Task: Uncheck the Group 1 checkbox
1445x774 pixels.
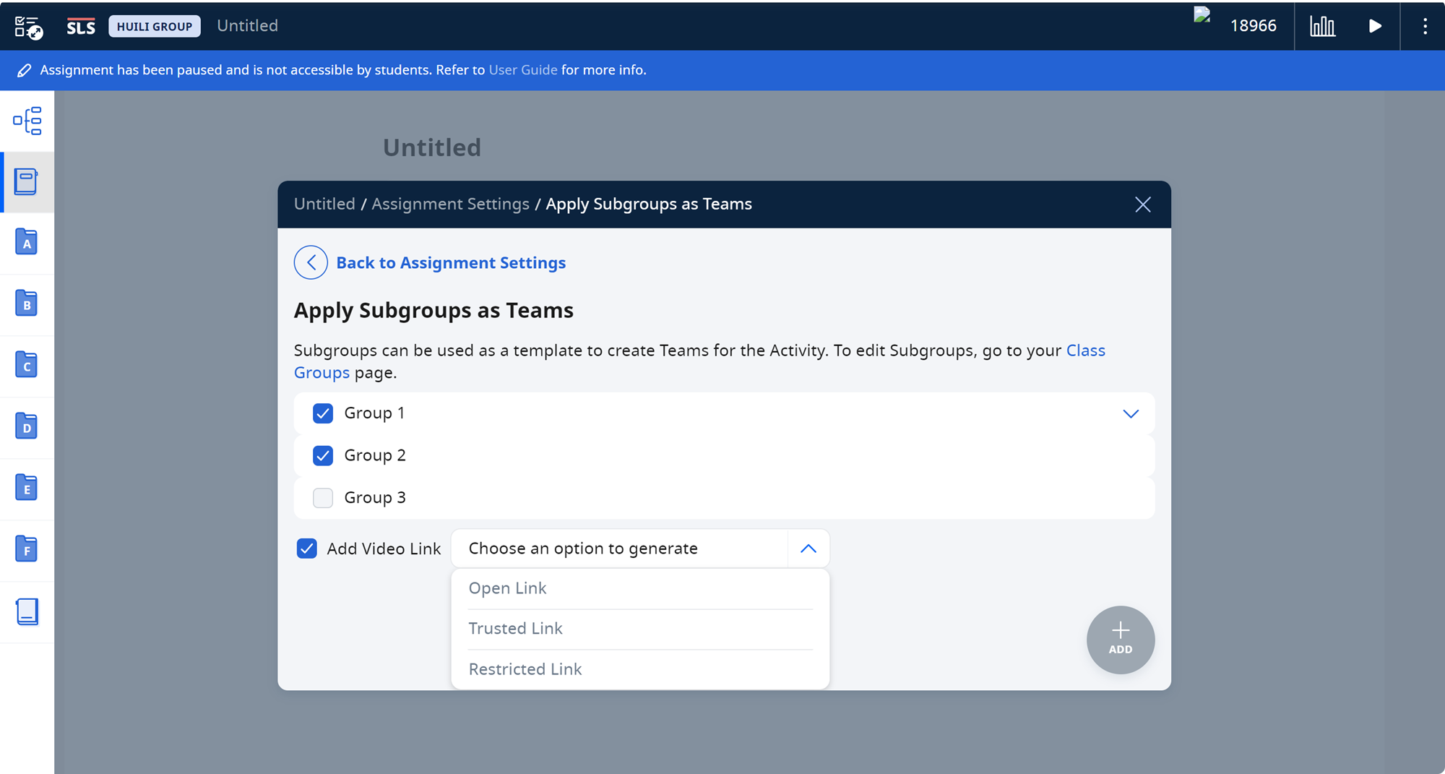Action: (x=323, y=413)
